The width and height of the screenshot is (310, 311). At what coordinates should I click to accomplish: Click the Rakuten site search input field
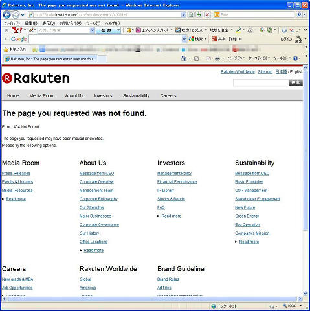coord(261,83)
